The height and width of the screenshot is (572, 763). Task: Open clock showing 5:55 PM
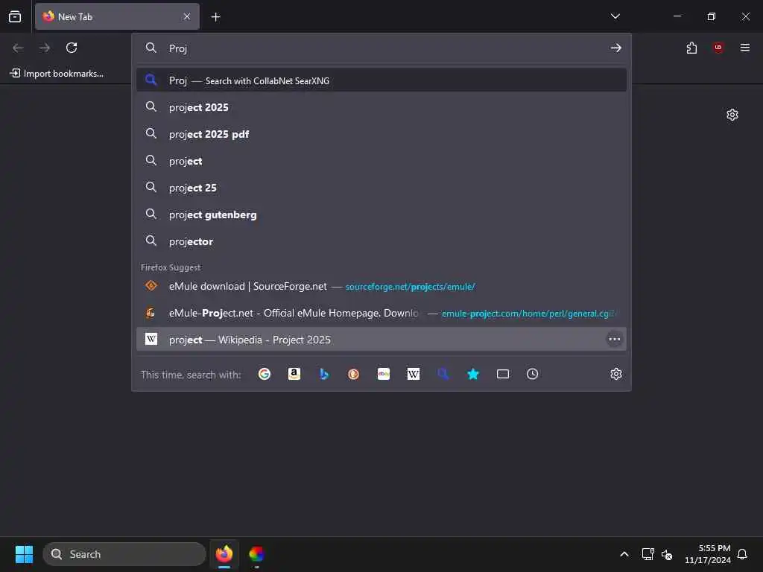(707, 554)
